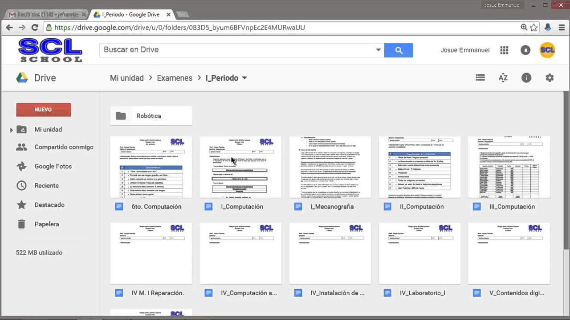Open the Google apps grid

click(504, 50)
